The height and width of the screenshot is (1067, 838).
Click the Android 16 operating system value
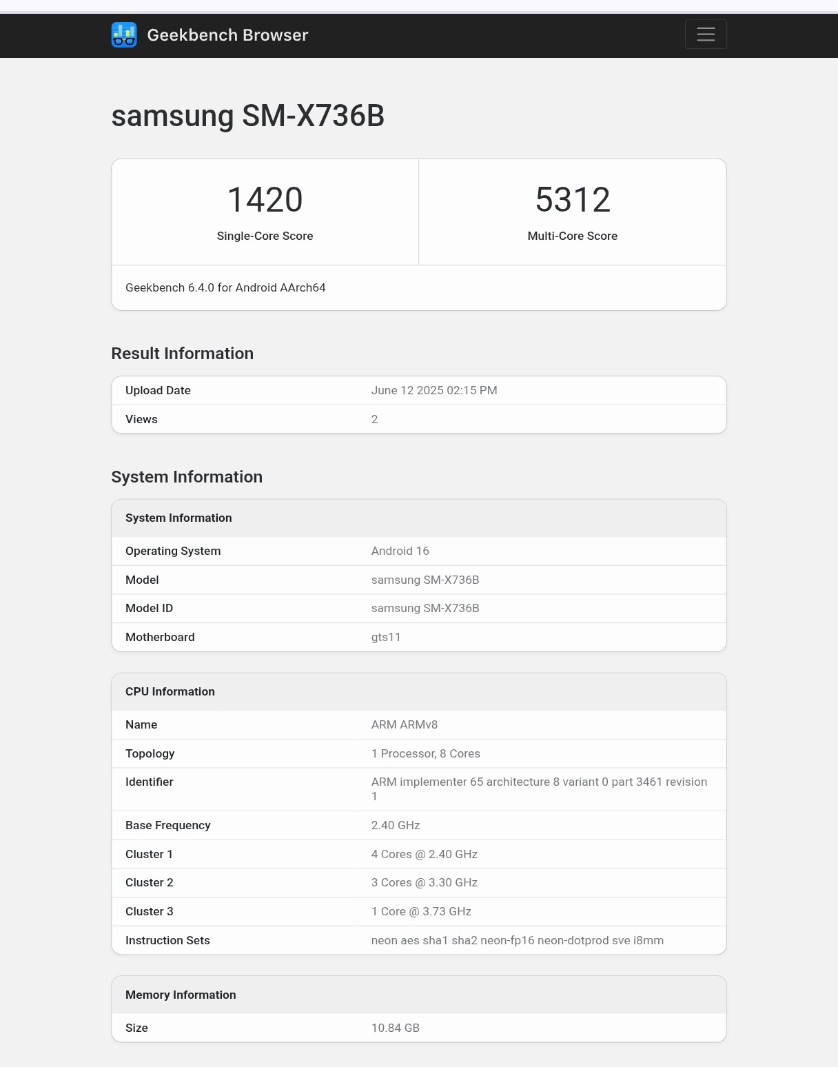point(400,551)
